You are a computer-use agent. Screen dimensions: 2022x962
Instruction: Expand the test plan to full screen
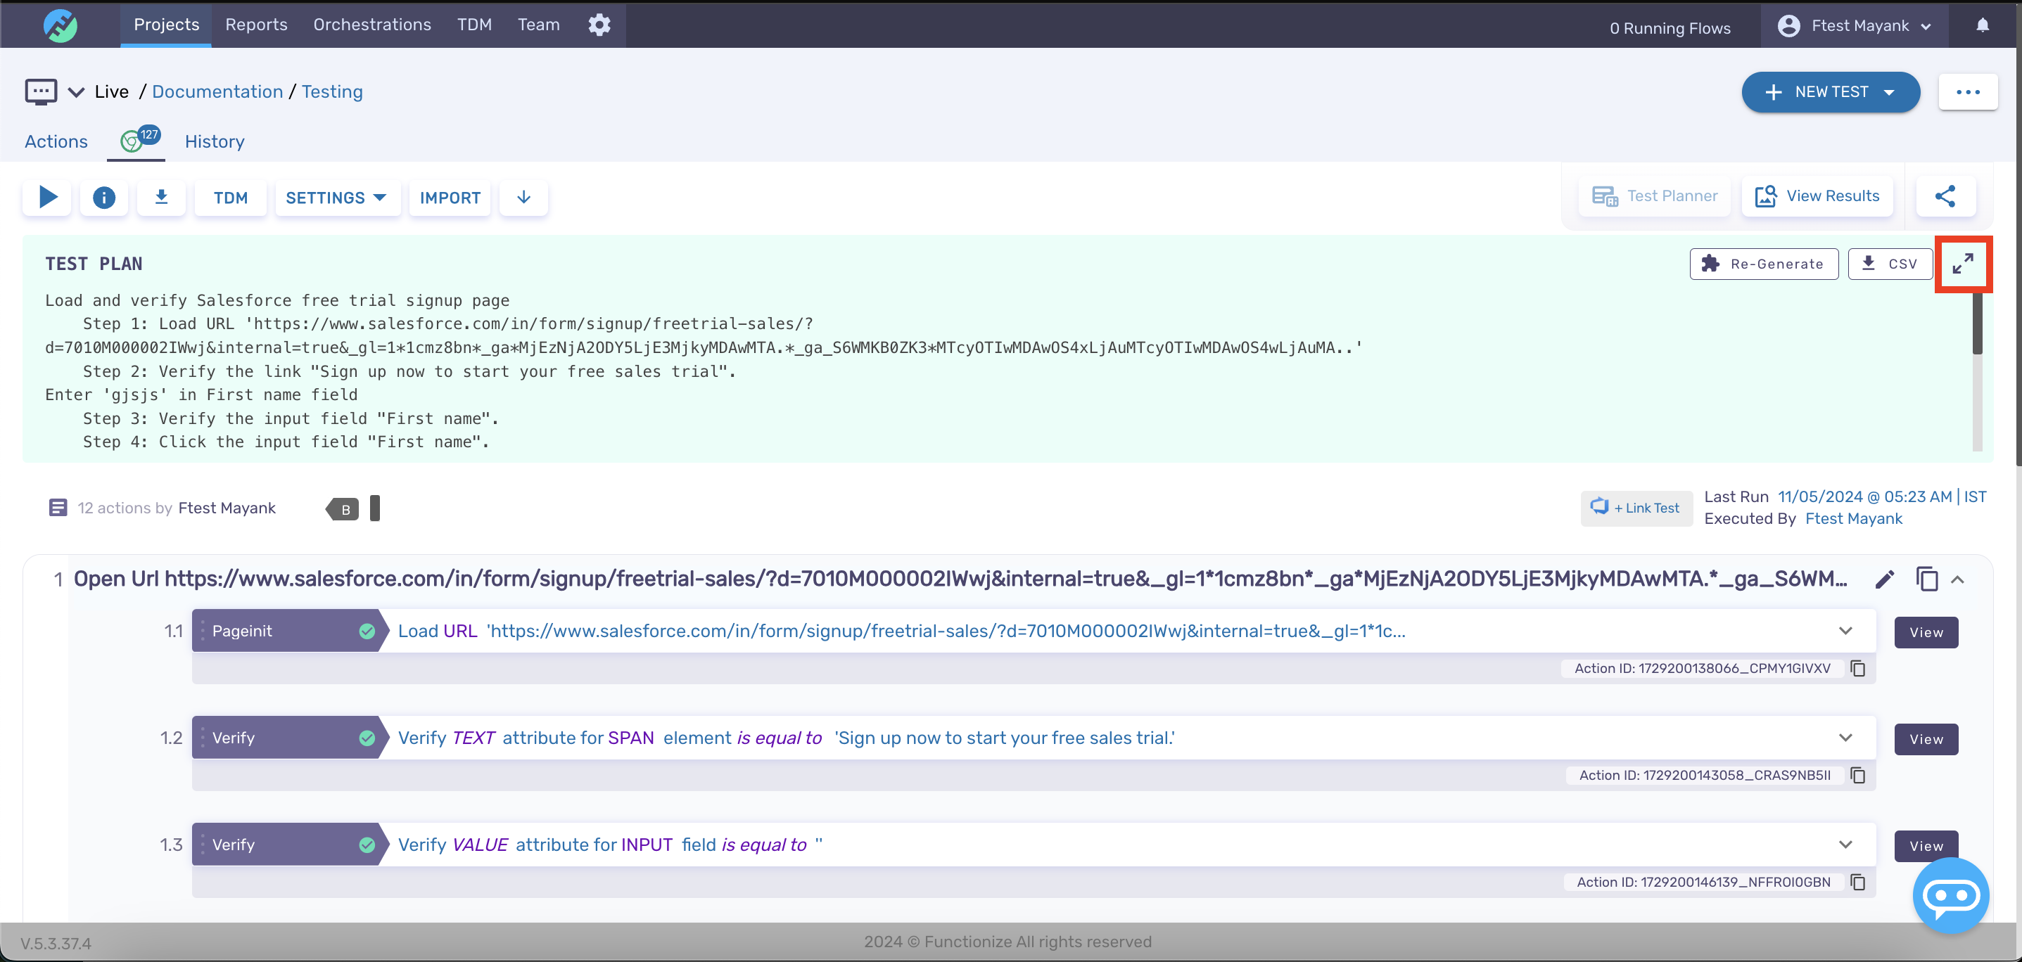[x=1963, y=264]
